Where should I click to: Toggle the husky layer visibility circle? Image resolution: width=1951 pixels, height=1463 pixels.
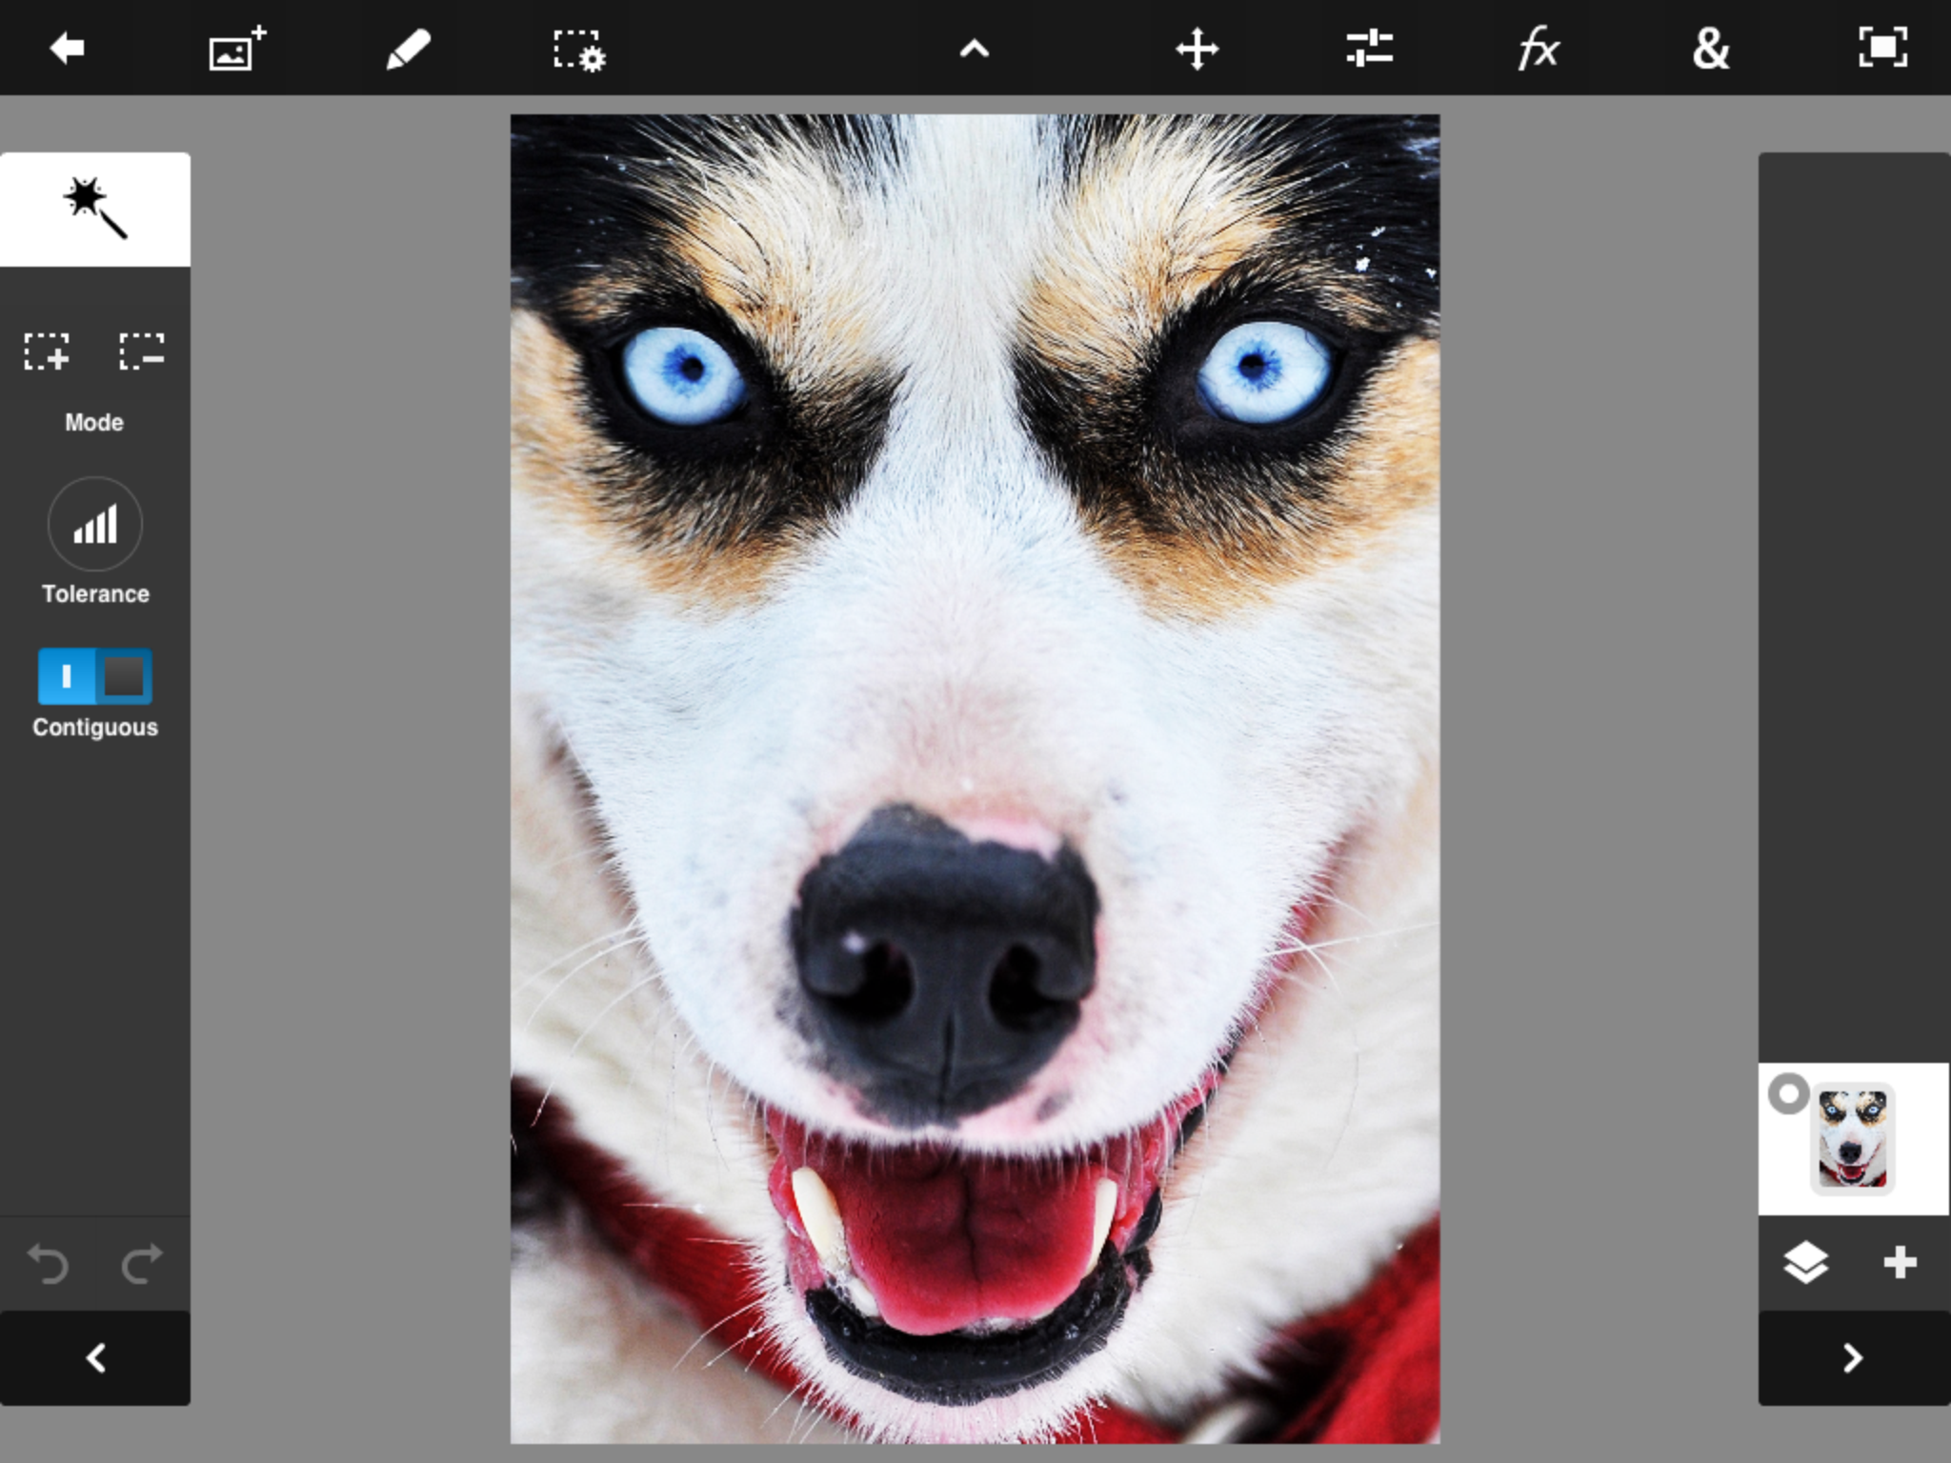click(x=1788, y=1093)
